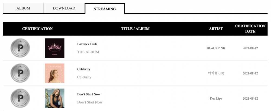This screenshot has height=111, width=271.
Task: Click the 아이유 (IU) artist name
Action: coord(216,73)
